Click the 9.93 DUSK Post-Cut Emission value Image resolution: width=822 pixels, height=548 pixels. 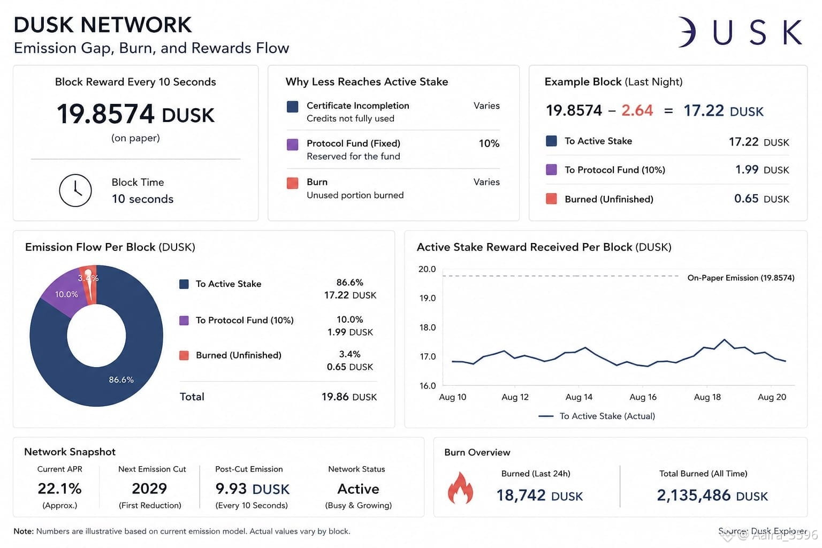pyautogui.click(x=252, y=489)
